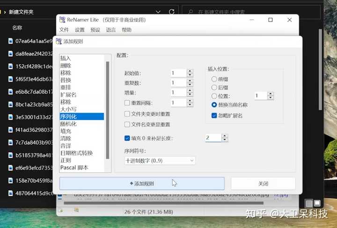This screenshot has height=228, width=337.
Task: Expand Explorer address bar history chevron
Action: tap(158, 12)
